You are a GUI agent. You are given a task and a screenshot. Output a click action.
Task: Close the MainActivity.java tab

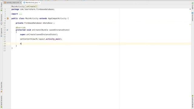point(39,2)
